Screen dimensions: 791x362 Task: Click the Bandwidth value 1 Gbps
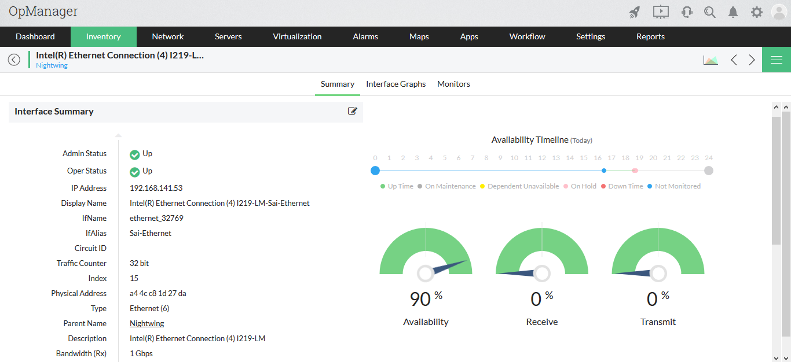(x=141, y=353)
